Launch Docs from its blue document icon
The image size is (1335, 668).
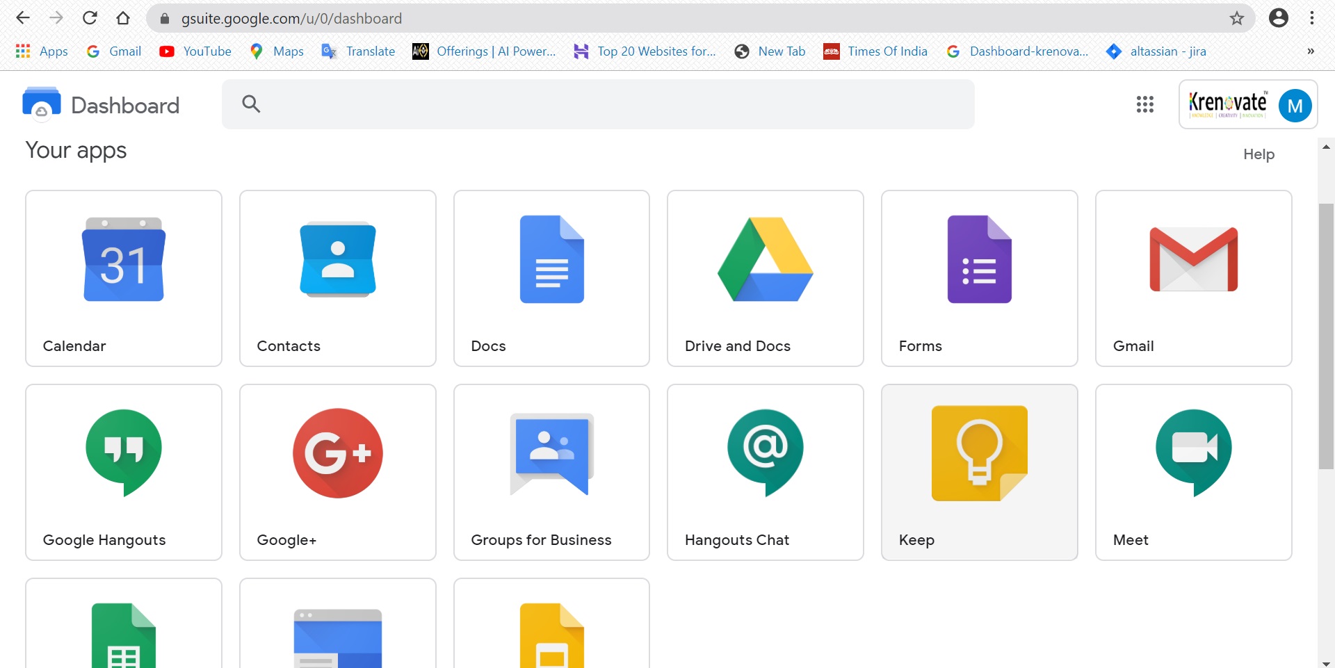(x=552, y=259)
